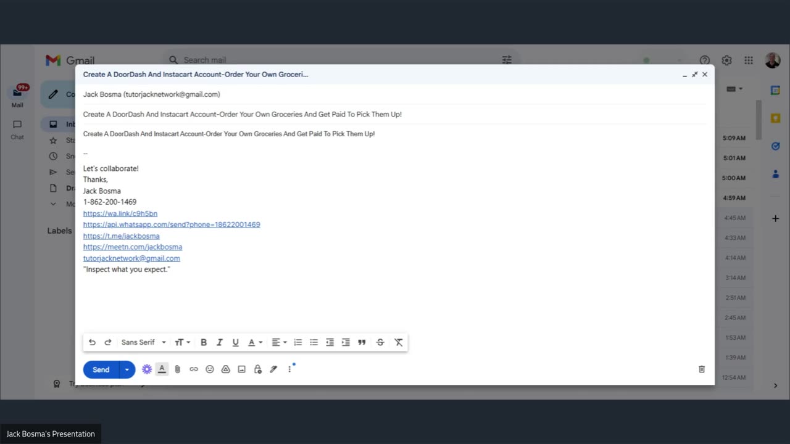
Task: Insert a bulleted list
Action: click(x=314, y=342)
